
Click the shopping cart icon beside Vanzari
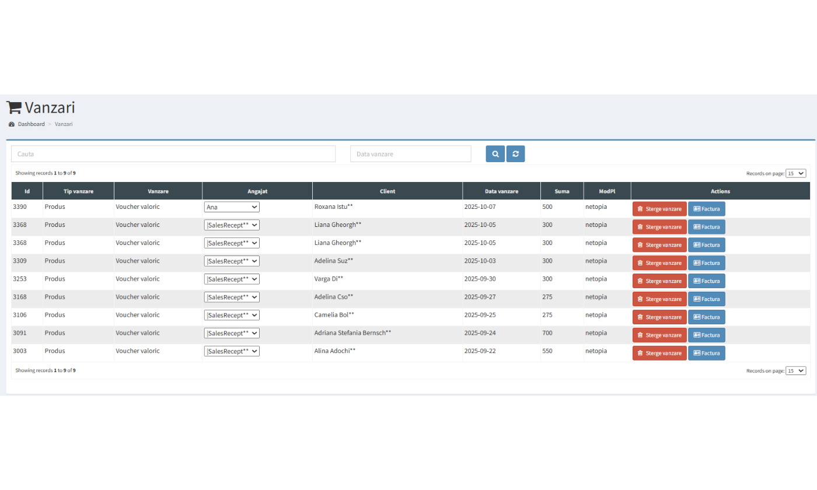click(x=14, y=108)
